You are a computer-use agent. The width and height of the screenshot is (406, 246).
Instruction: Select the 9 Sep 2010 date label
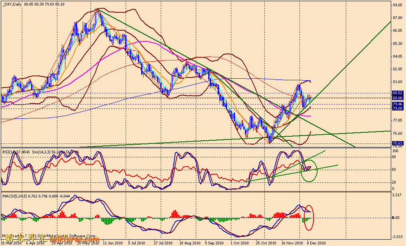214,243
